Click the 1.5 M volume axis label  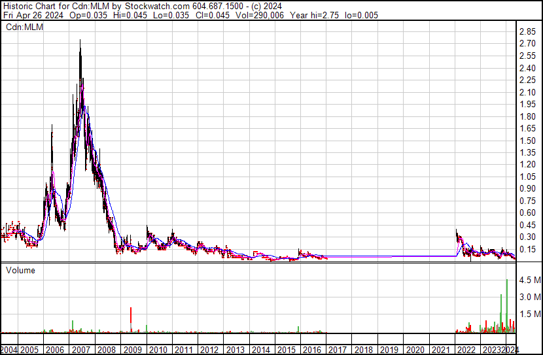[x=530, y=314]
